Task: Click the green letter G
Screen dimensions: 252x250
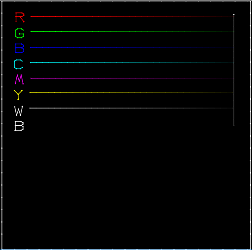Action: tap(20, 33)
